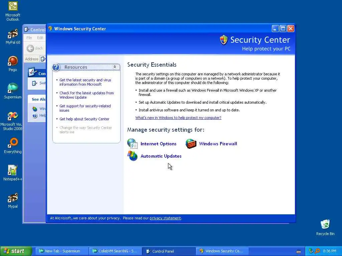Click the network connection tray icon

[x=311, y=251]
